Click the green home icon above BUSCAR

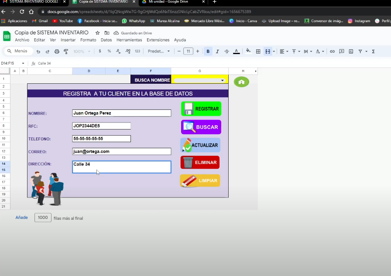[x=241, y=82]
